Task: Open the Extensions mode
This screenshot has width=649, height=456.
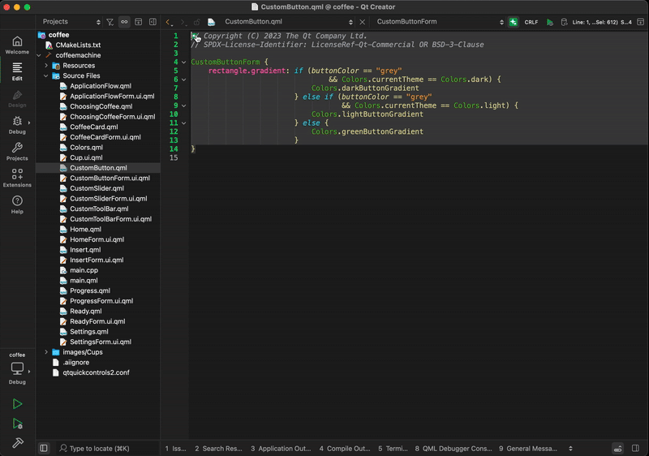Action: click(x=17, y=178)
